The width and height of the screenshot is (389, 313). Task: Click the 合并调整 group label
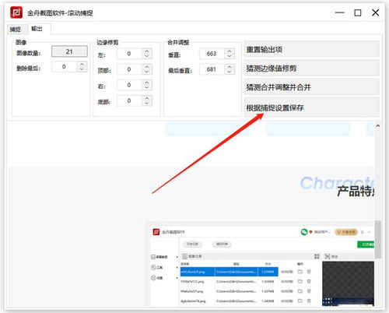pyautogui.click(x=178, y=42)
